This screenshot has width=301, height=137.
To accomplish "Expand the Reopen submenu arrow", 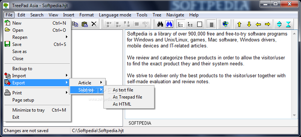I will tap(67, 37).
